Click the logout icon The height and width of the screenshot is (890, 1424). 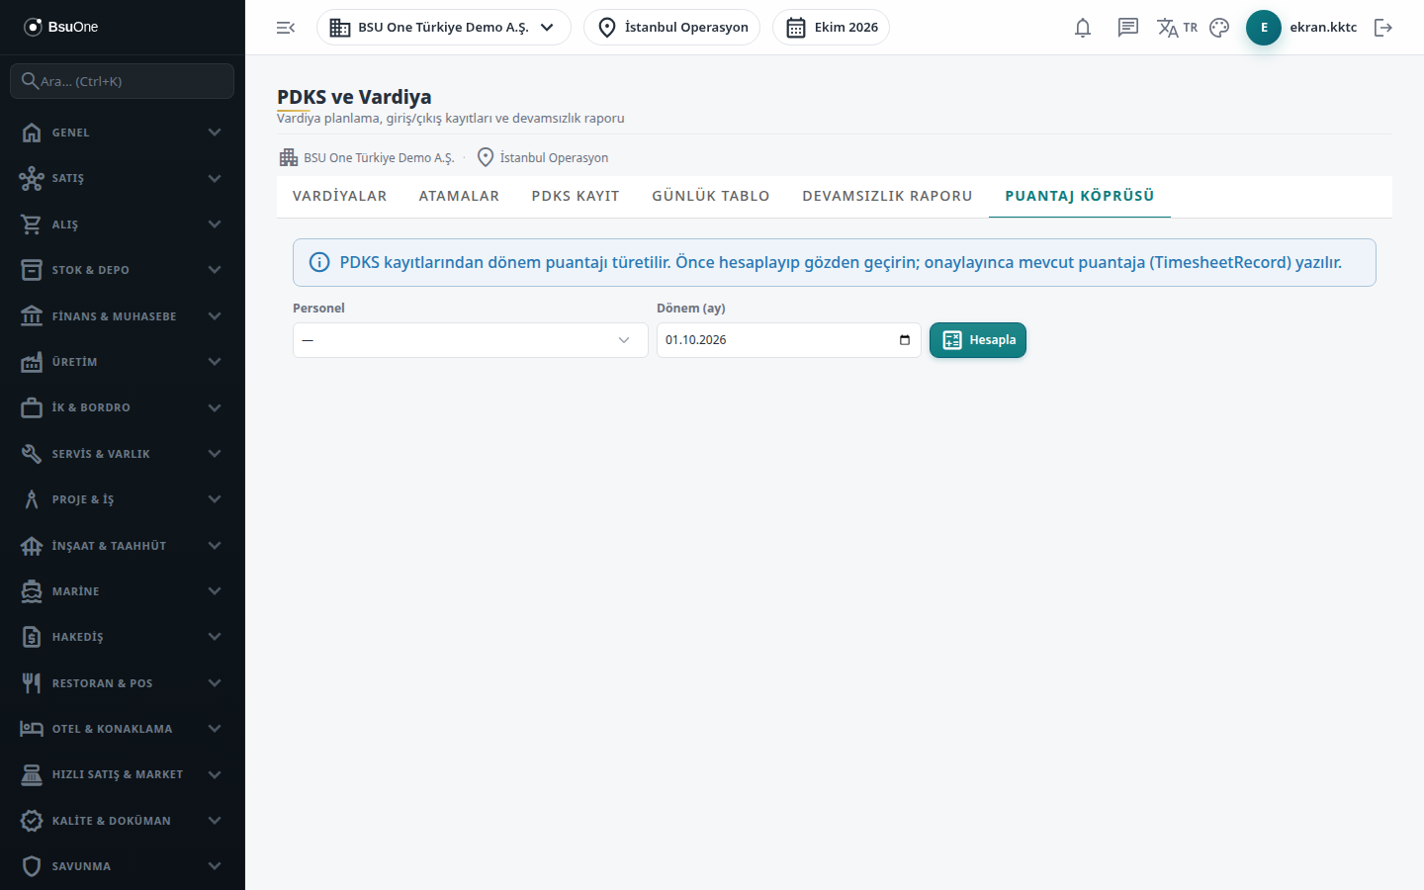tap(1383, 28)
